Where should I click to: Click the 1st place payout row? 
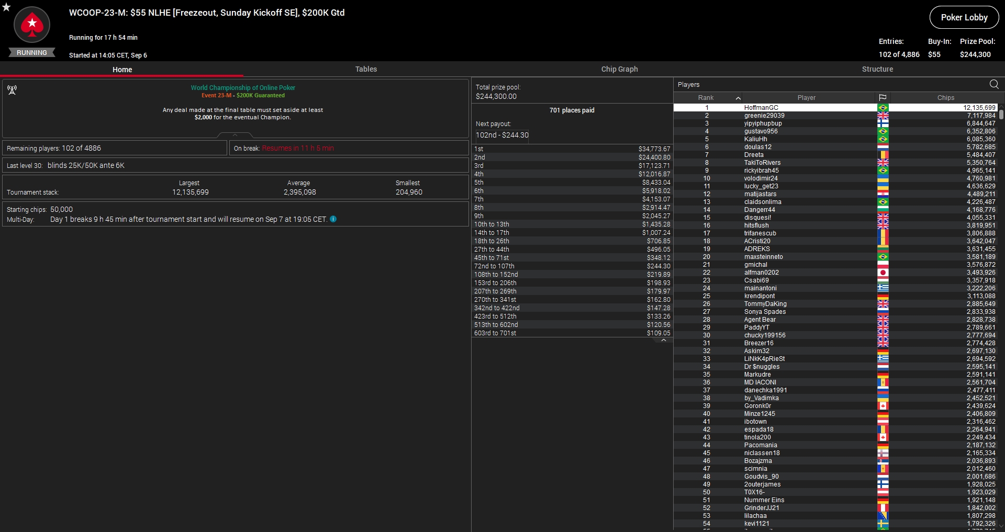[572, 149]
